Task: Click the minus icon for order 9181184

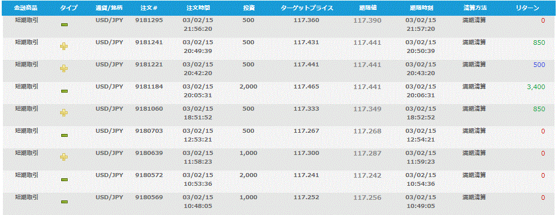Action: [x=64, y=91]
